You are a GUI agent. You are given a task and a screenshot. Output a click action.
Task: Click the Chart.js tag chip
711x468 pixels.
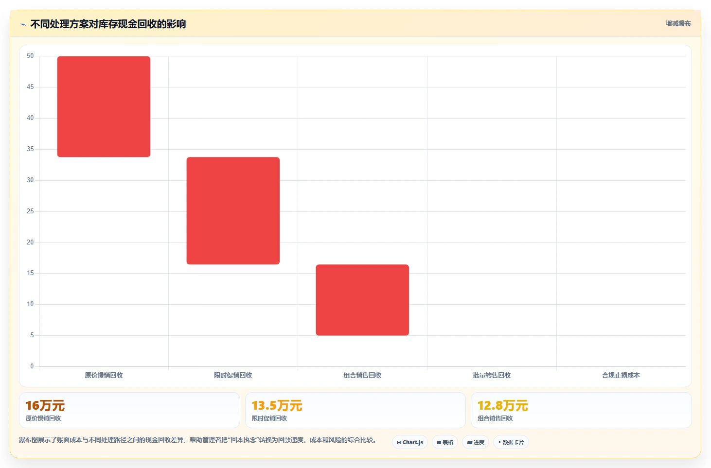(410, 442)
